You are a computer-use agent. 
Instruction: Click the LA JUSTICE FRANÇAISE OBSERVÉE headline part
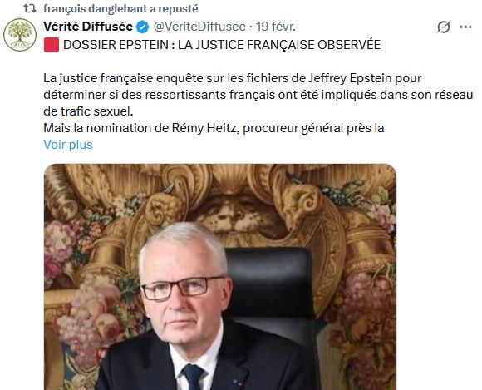click(x=279, y=45)
